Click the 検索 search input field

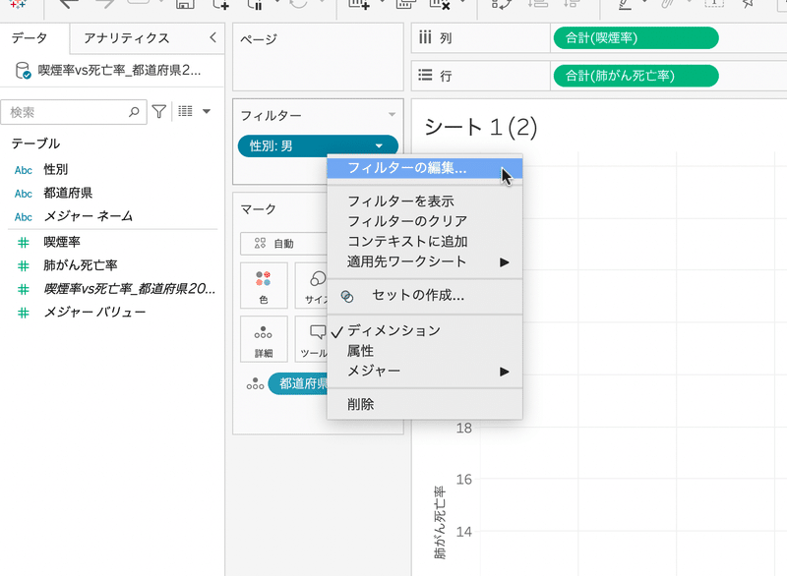(73, 112)
